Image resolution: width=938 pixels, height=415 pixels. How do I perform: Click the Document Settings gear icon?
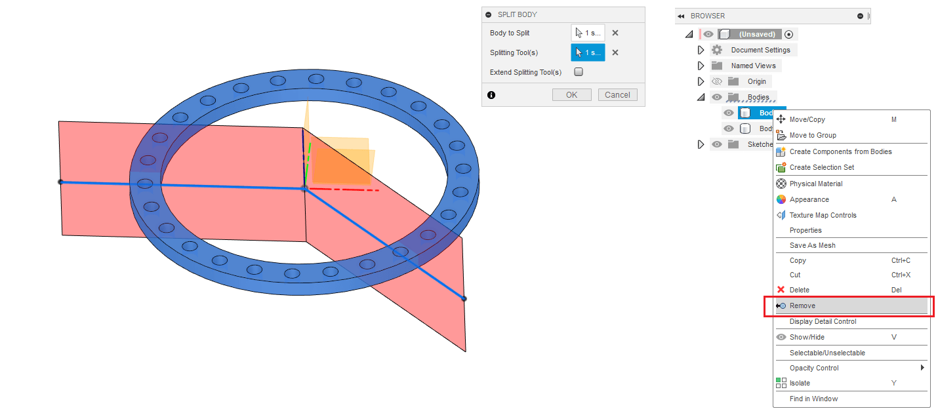click(717, 50)
